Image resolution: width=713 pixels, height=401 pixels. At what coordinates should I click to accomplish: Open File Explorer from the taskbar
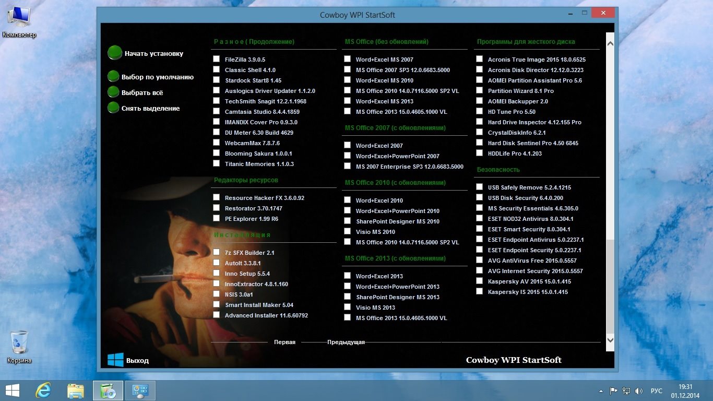pos(76,390)
